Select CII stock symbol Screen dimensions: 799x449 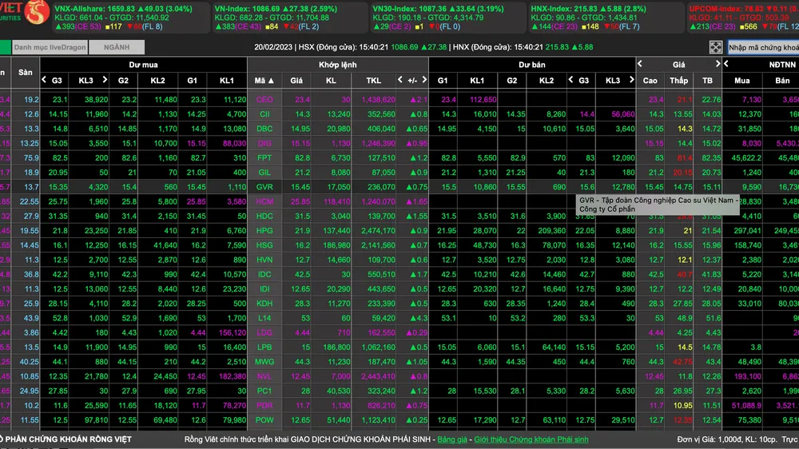pos(264,114)
